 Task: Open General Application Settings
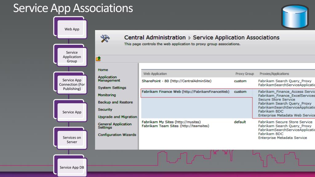click(x=115, y=126)
